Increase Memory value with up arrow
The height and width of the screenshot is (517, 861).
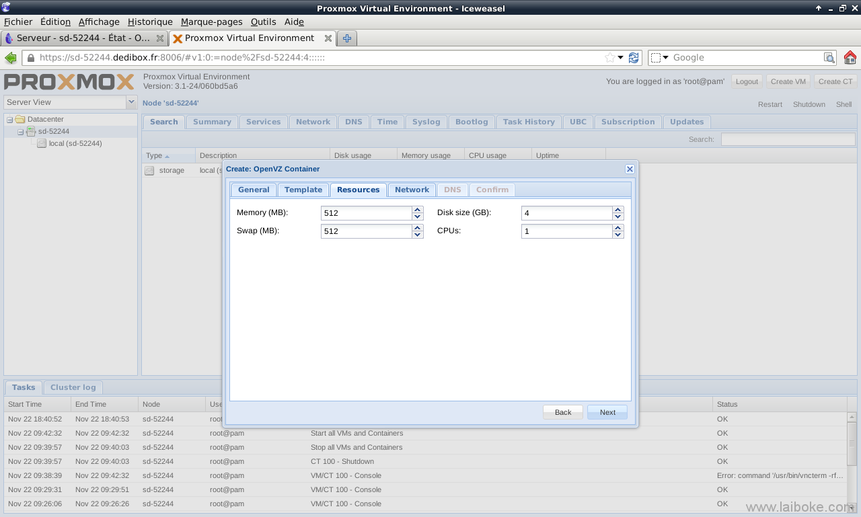click(x=418, y=210)
